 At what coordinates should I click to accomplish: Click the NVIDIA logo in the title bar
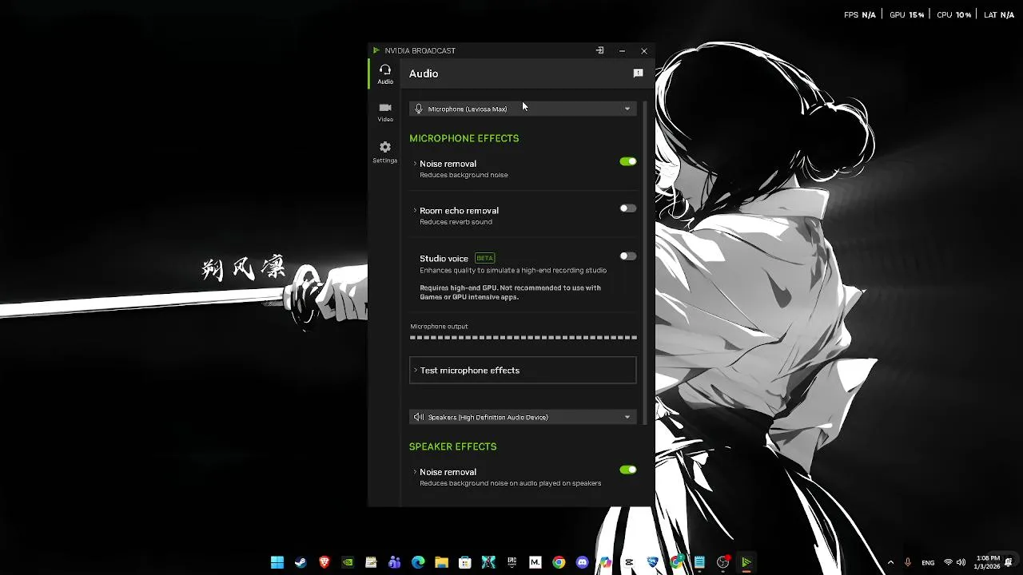tap(376, 50)
